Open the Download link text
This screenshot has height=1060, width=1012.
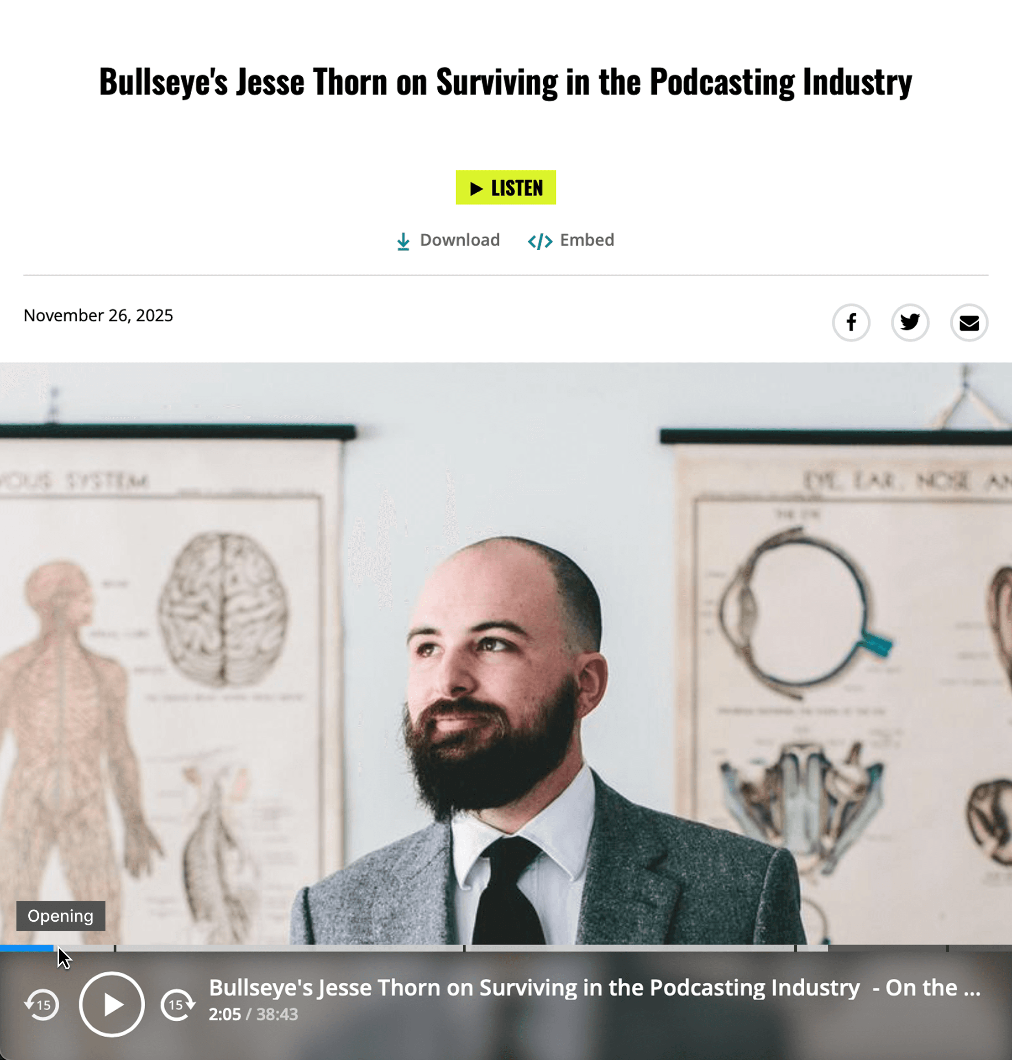tap(460, 240)
